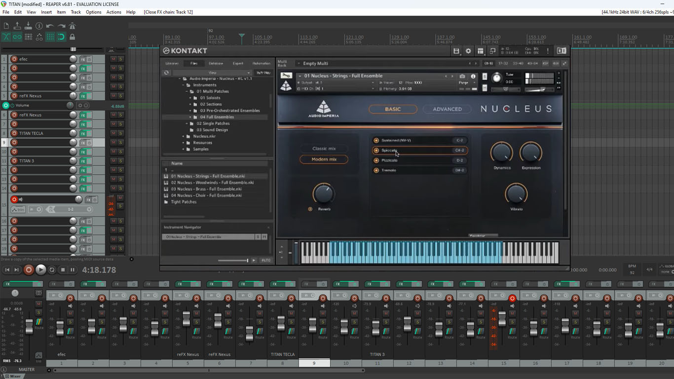Toggle ripple editing grid icon
Image resolution: width=674 pixels, height=379 pixels.
point(28,37)
